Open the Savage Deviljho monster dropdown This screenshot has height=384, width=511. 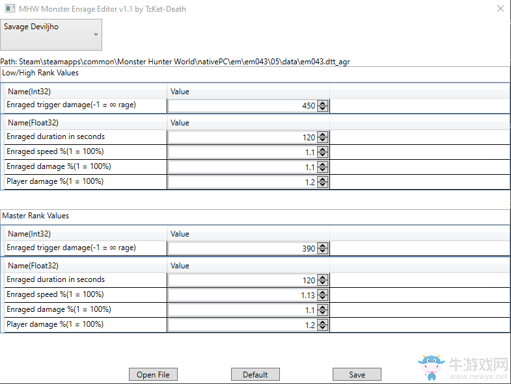(x=51, y=34)
